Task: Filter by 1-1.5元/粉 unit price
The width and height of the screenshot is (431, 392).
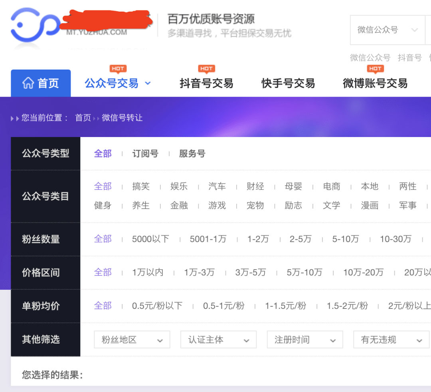Action: [x=286, y=306]
